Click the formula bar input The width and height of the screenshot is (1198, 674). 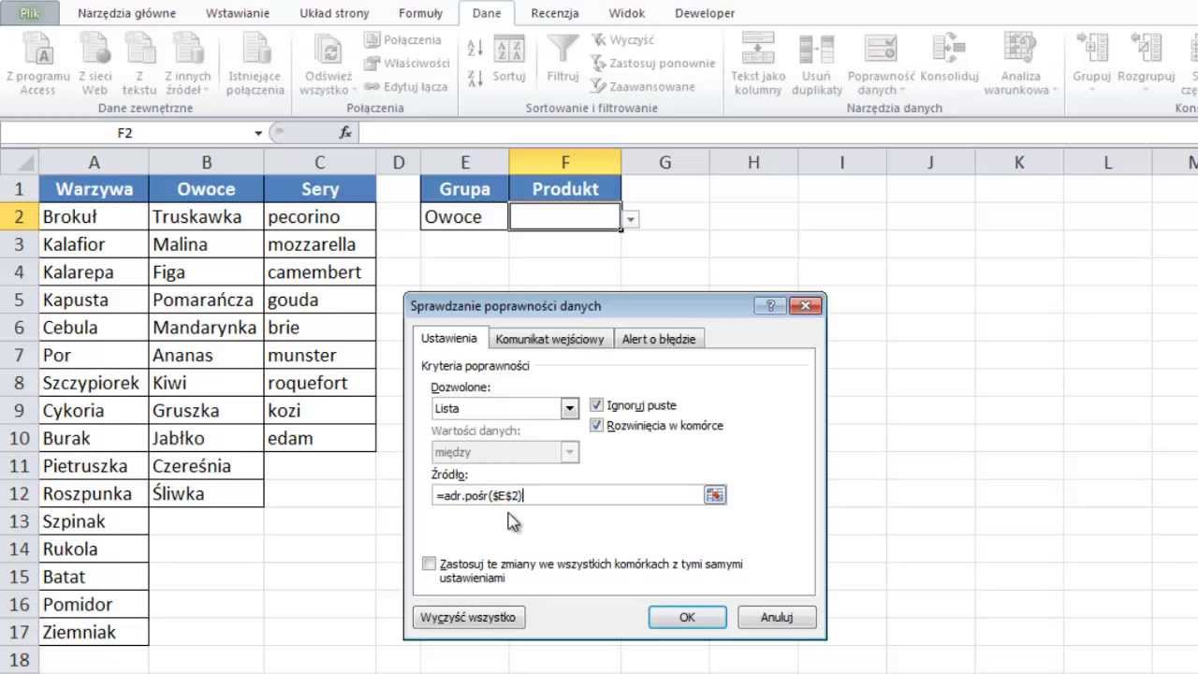[x=777, y=133]
